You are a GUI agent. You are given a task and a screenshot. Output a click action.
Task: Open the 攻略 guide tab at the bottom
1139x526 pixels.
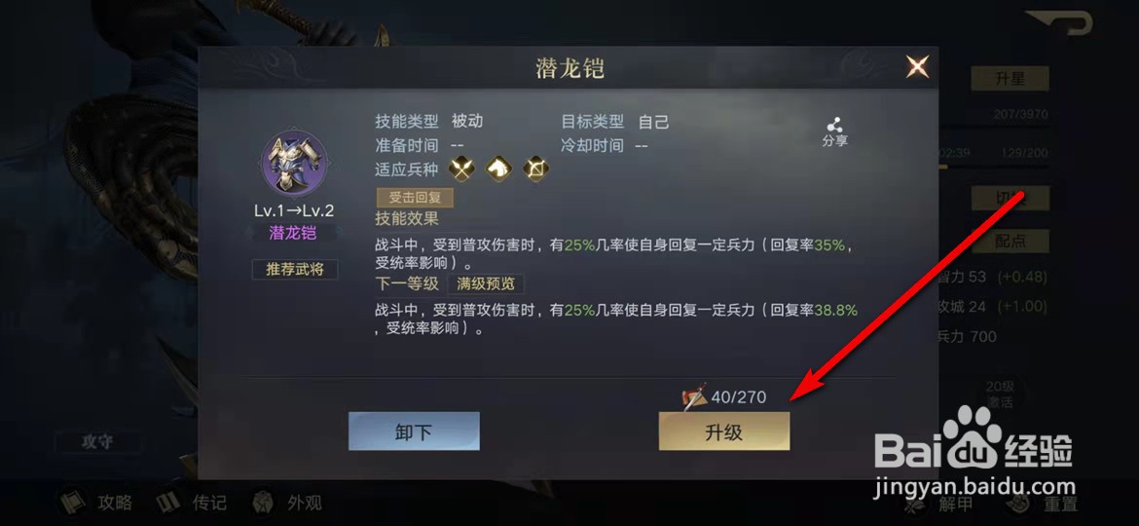pos(95,502)
